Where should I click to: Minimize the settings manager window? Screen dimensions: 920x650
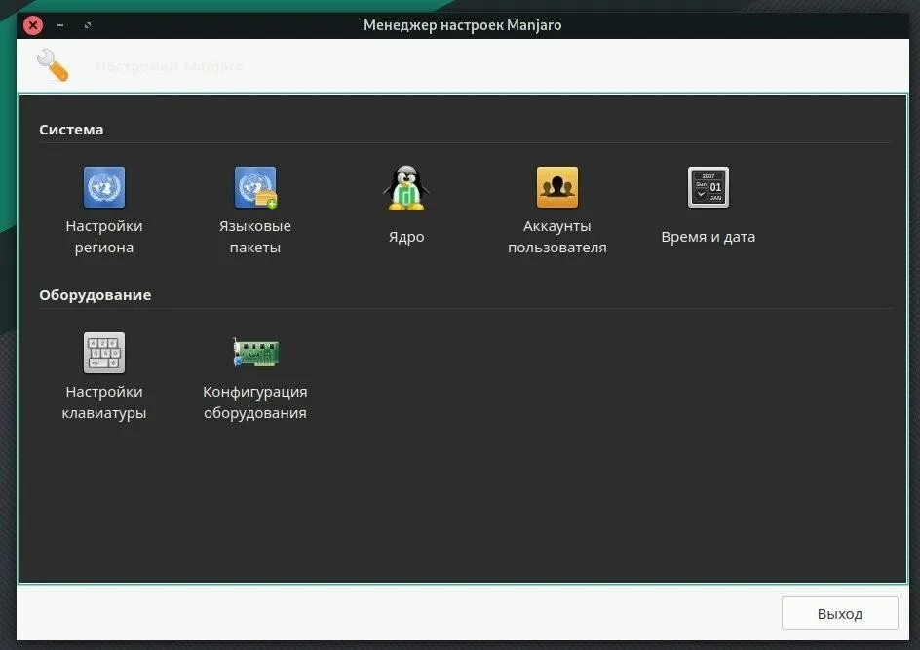60,25
